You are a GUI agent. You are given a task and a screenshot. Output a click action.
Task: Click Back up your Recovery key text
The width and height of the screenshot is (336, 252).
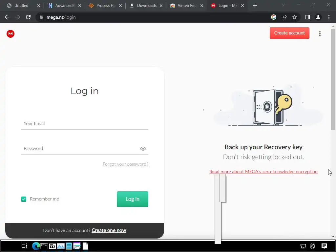point(263,147)
